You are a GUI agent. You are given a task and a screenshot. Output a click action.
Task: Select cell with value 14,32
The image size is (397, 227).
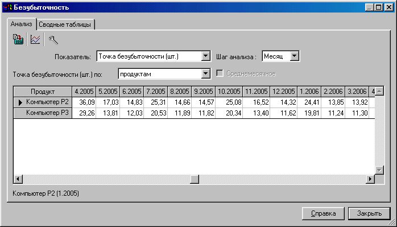click(283, 102)
